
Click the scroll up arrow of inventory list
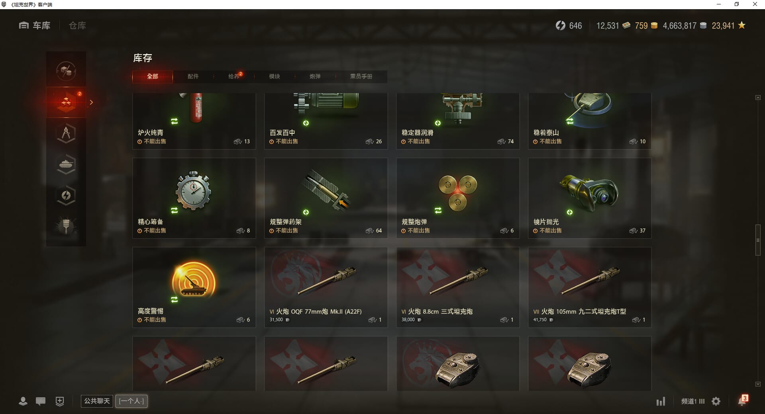point(758,98)
